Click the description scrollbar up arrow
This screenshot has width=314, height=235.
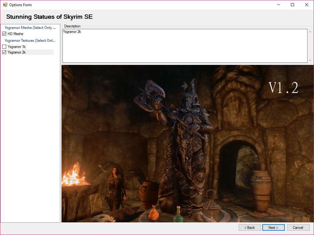[x=310, y=32]
